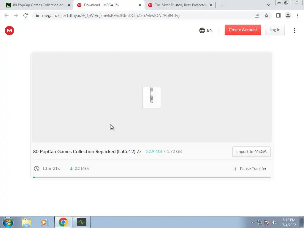
Task: Open a new browser tab
Action: (x=222, y=5)
